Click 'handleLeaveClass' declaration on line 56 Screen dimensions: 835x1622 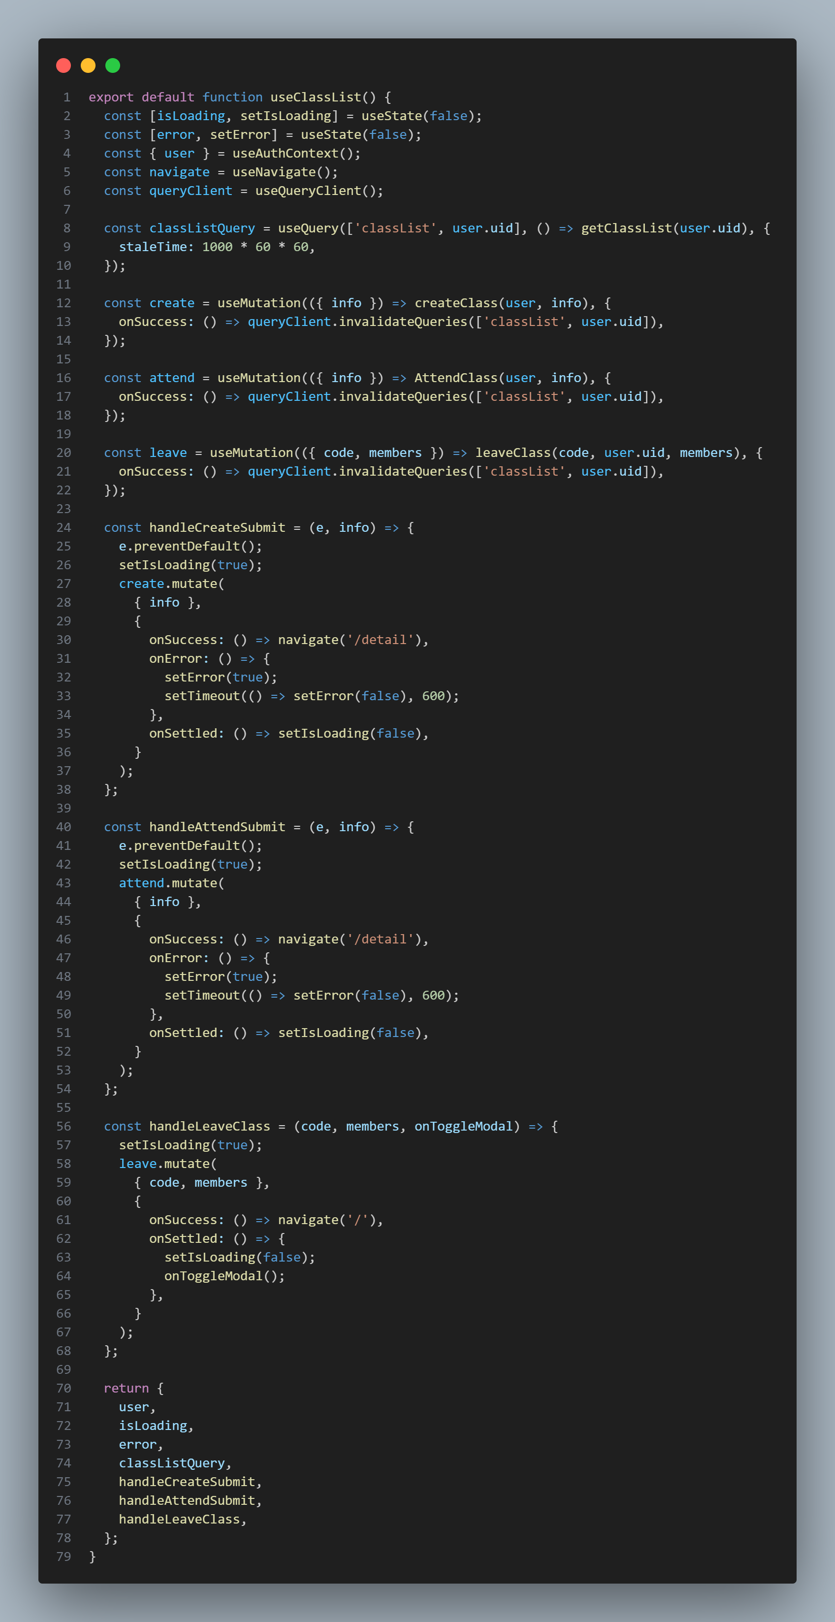point(210,1127)
